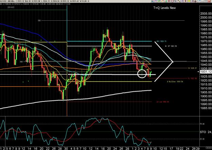Screen dimensions: 212x150
Task: Click the 'YH 1935.57' level label
Action: click(192, 68)
